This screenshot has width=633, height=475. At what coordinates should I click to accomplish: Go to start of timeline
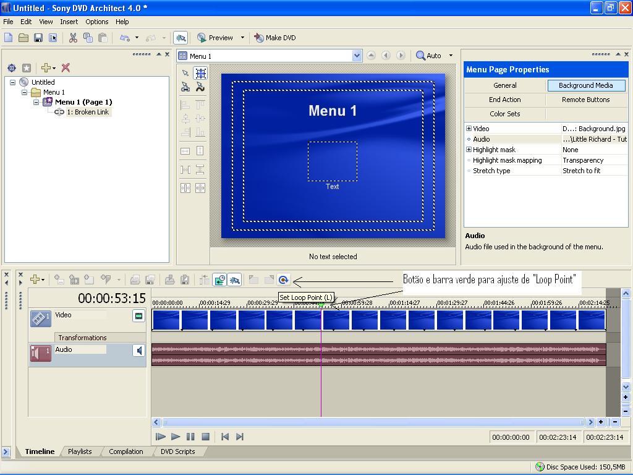click(225, 437)
